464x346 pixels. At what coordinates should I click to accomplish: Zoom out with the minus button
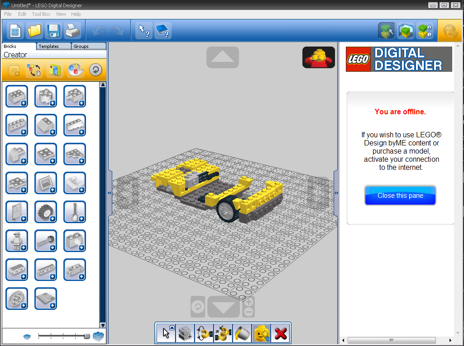[249, 312]
